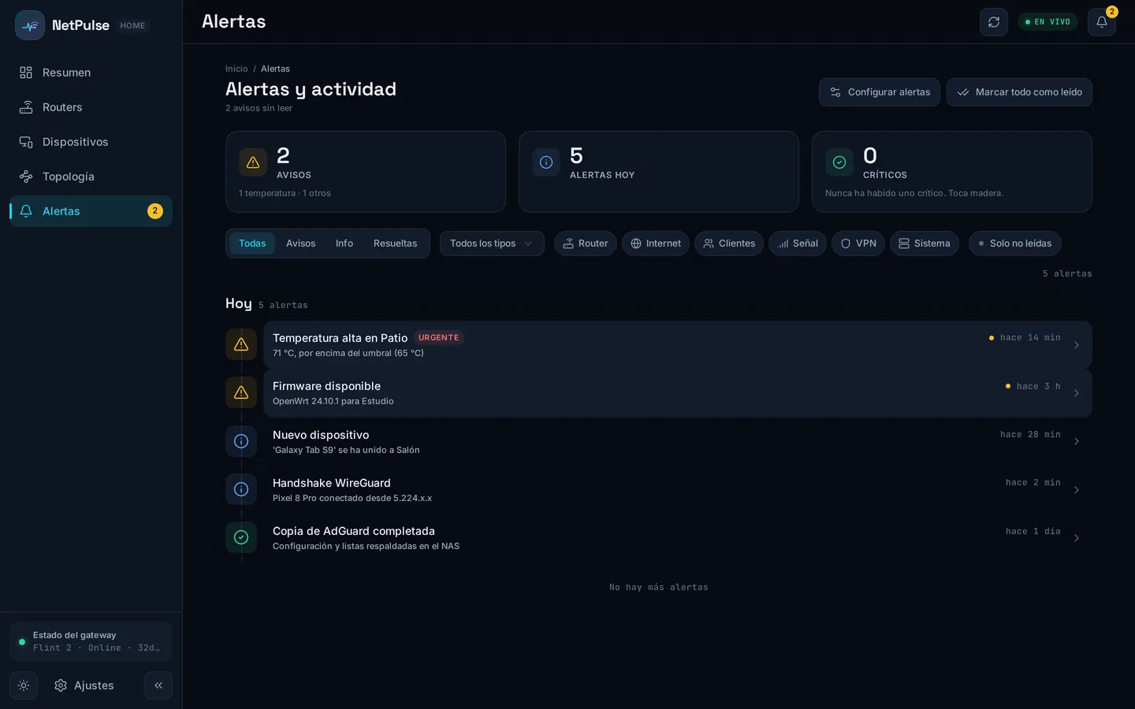Select Alertas in the sidebar

[x=91, y=211]
